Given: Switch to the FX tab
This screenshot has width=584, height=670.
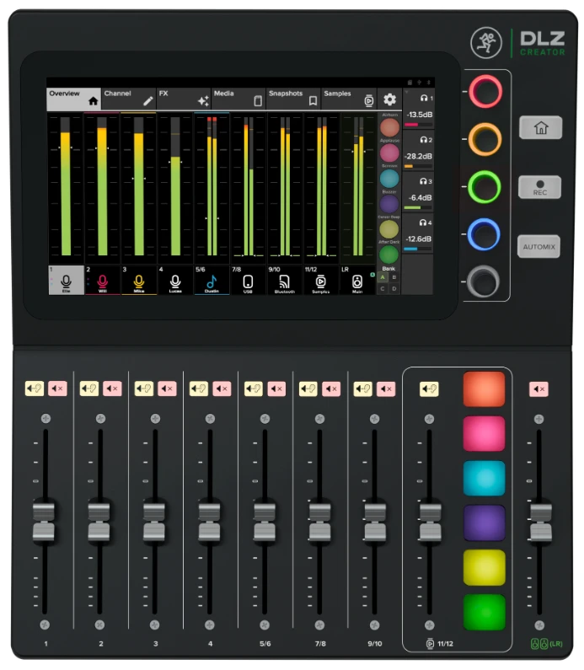Looking at the screenshot, I should tap(184, 99).
